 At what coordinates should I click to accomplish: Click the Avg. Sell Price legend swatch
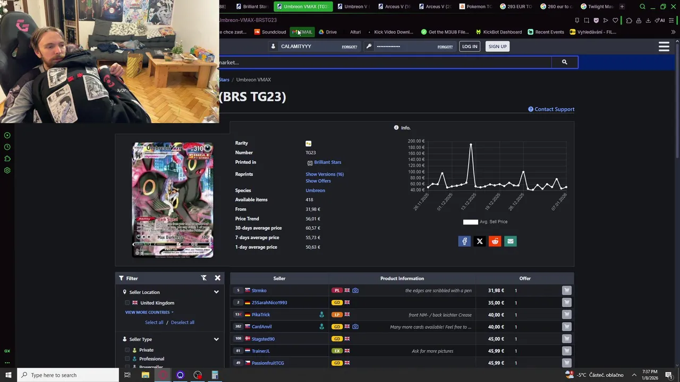click(471, 222)
